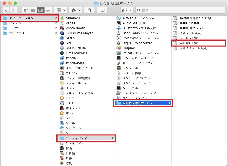Open the gear action menu

click(76, 10)
